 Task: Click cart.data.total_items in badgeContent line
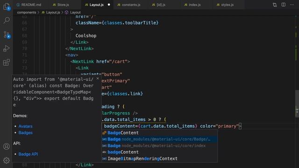[168, 126]
